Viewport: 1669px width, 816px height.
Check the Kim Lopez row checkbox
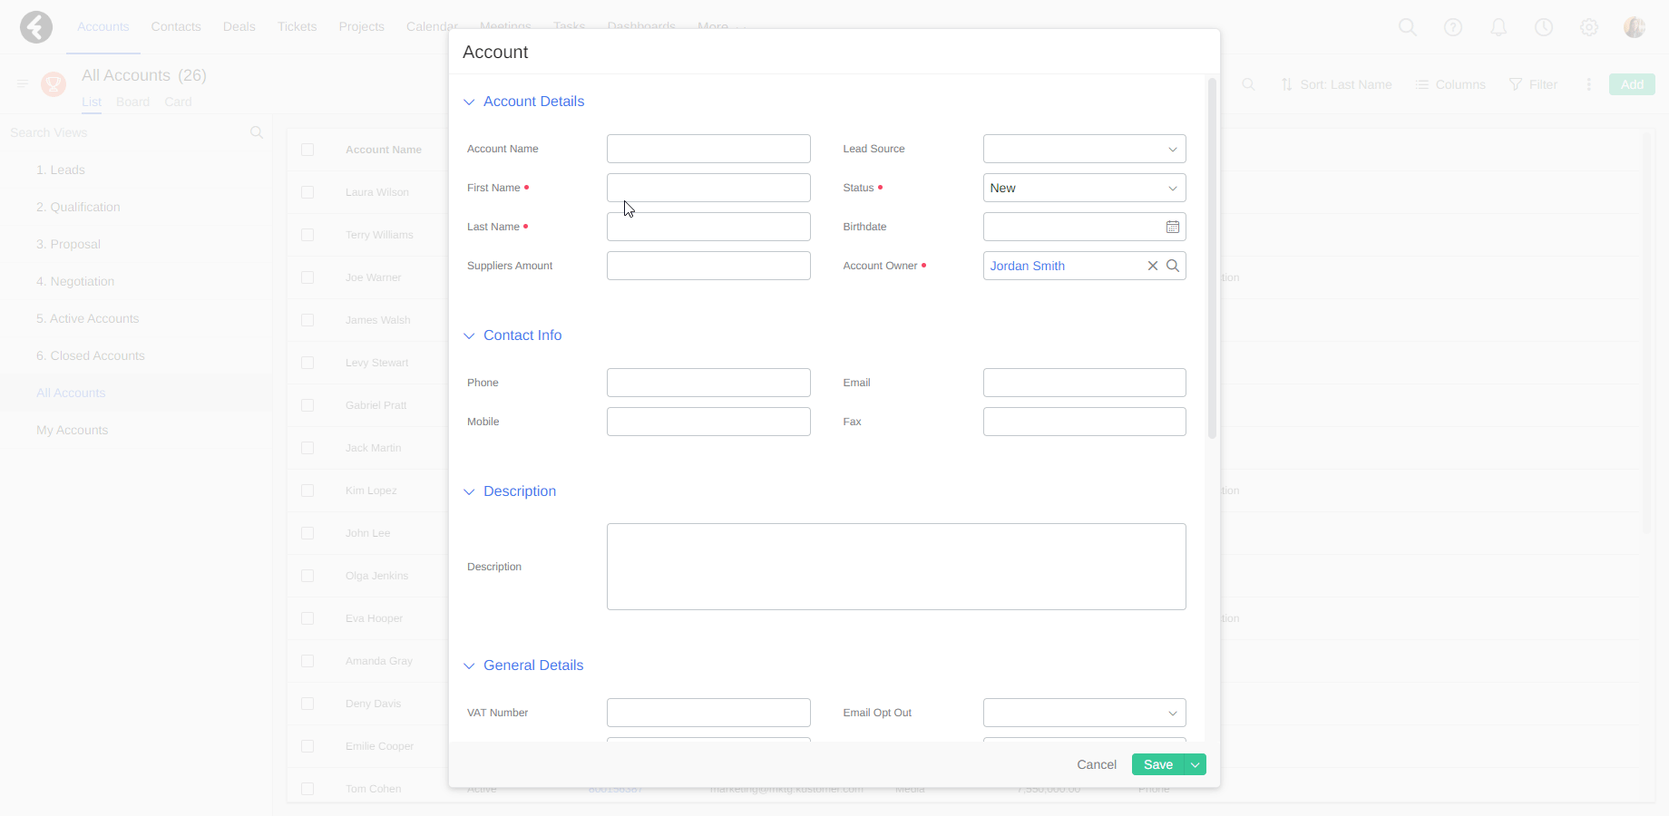pos(307,491)
